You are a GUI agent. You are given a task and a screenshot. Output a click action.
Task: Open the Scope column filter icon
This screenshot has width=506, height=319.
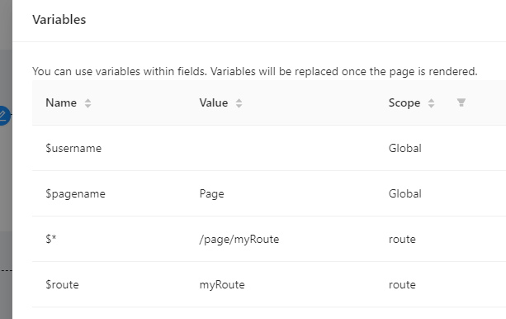(461, 102)
